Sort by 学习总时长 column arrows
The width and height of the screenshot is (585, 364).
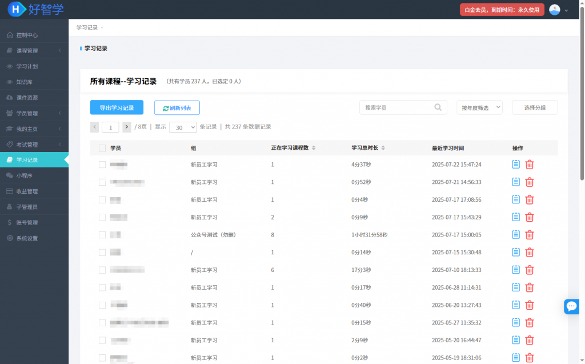[x=383, y=148]
